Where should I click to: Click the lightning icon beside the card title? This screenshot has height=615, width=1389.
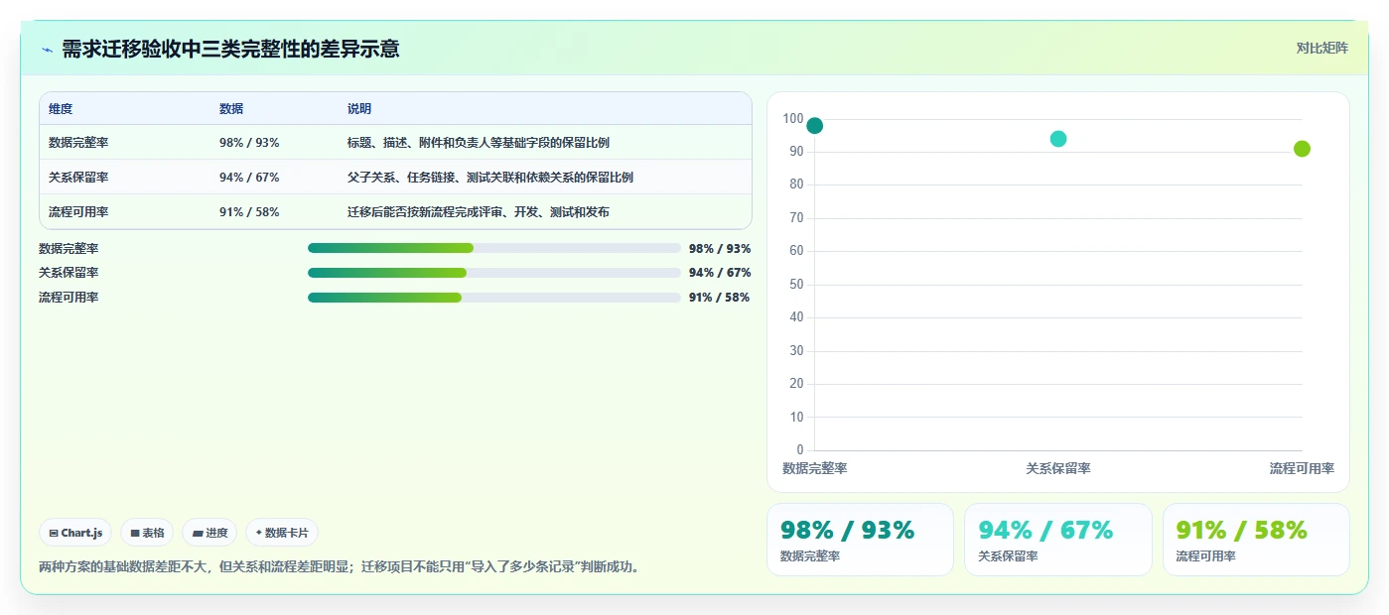coord(47,49)
